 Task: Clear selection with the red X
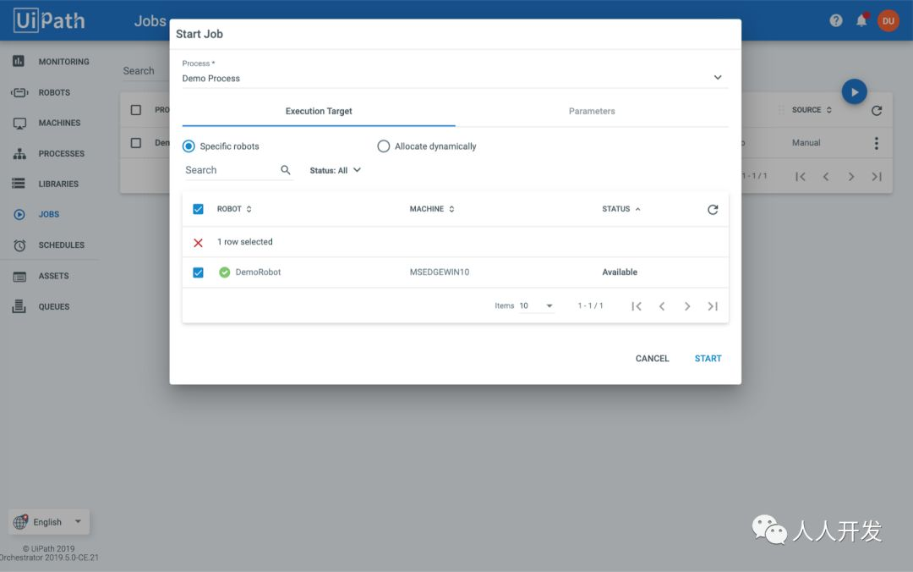coord(198,243)
